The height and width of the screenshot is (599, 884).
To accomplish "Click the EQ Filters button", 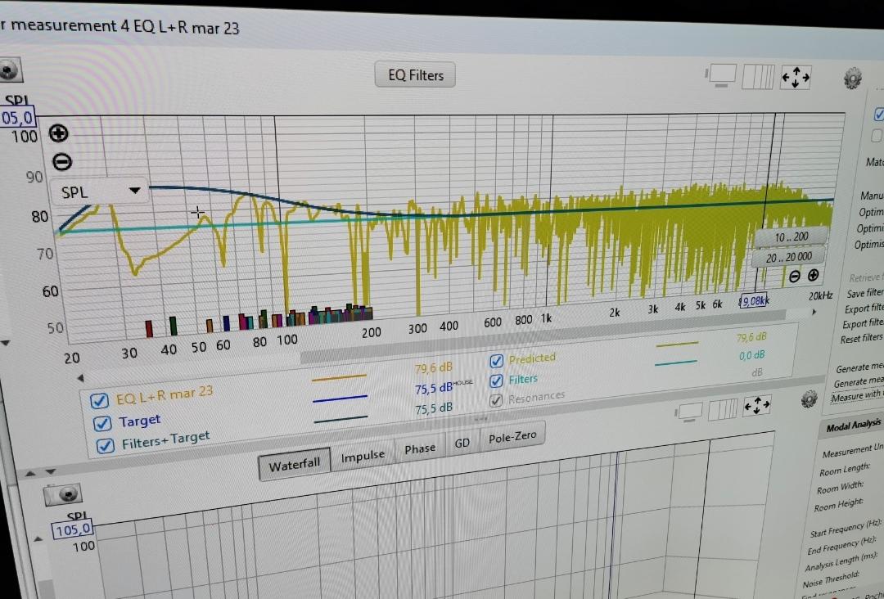I will [x=415, y=75].
